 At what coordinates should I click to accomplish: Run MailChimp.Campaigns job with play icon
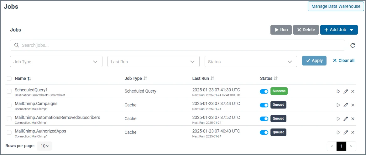tap(338, 105)
